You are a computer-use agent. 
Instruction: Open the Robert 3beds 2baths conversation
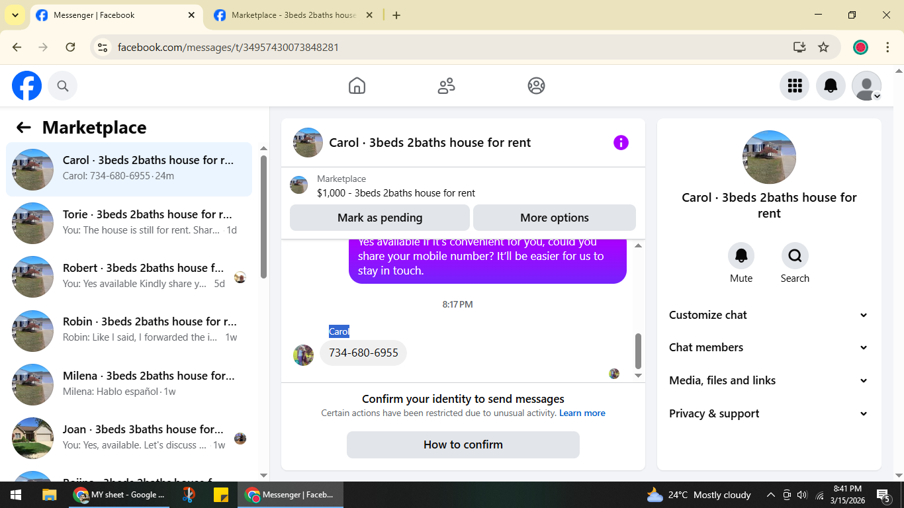tap(129, 276)
